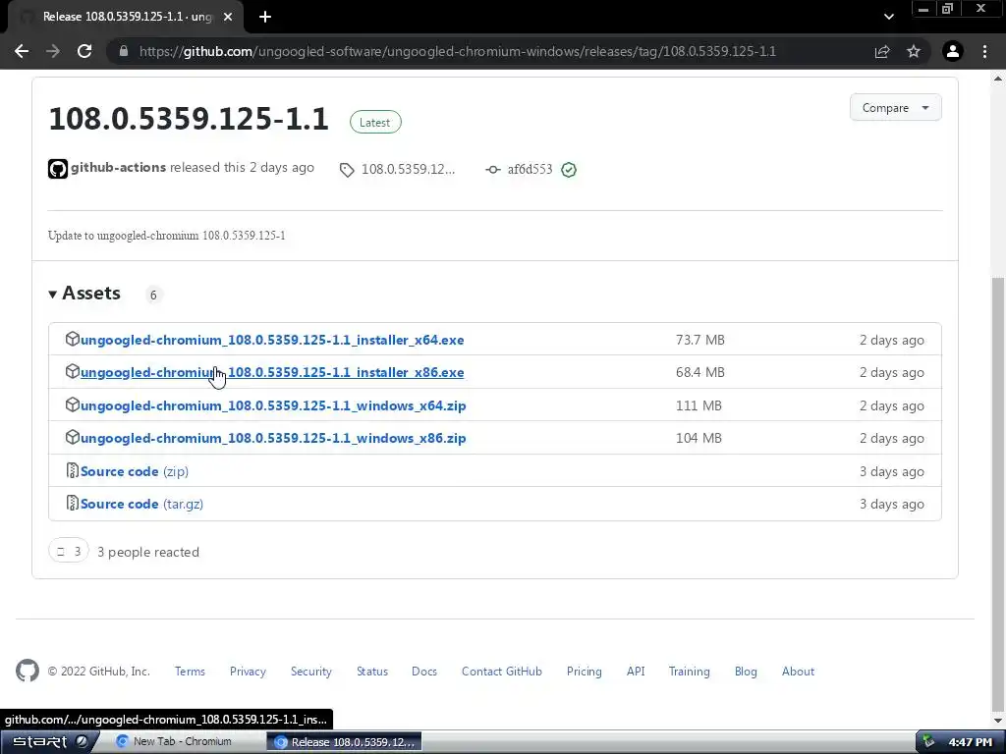Click the tag icon beside the version
Image resolution: width=1006 pixels, height=754 pixels.
point(347,170)
